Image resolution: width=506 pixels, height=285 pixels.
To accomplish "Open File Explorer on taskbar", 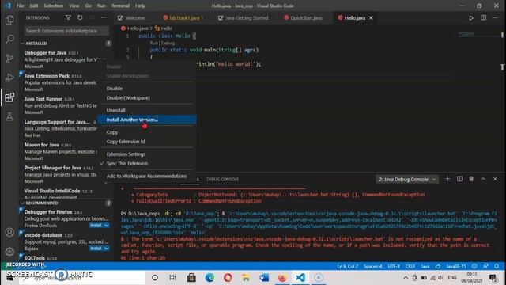I will coord(246,278).
